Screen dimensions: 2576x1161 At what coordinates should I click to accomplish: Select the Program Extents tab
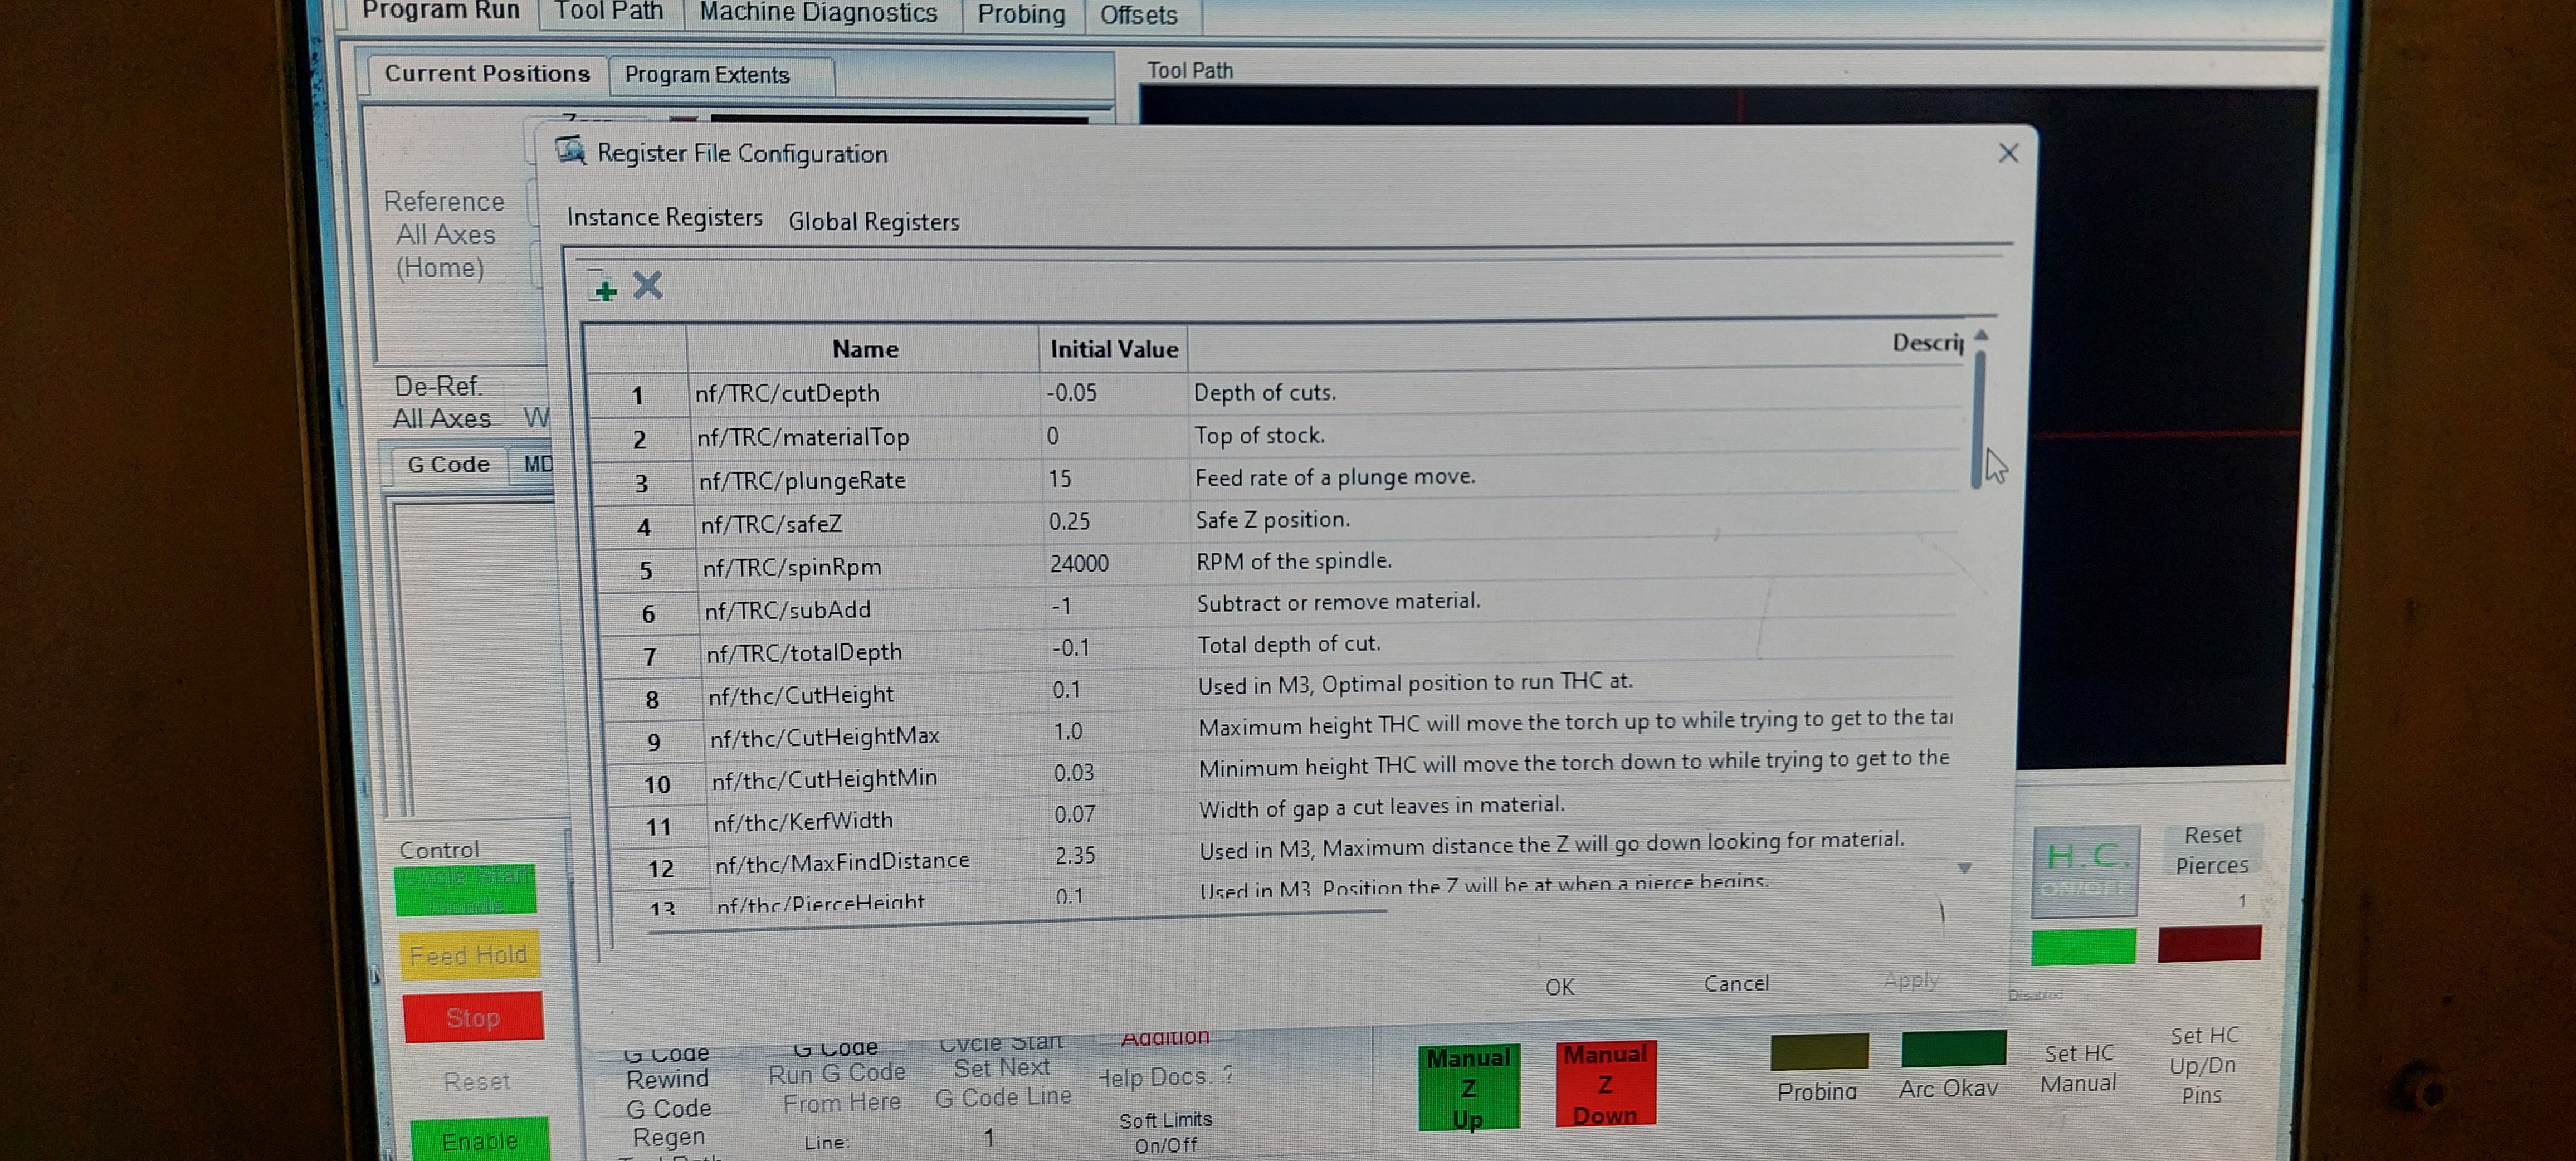click(707, 75)
